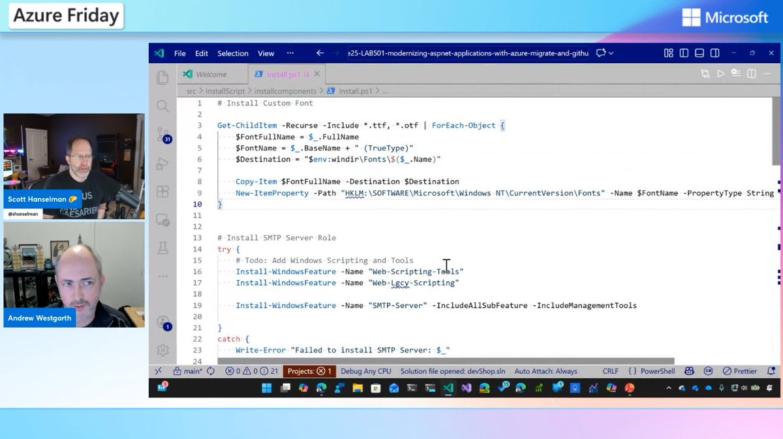This screenshot has height=439, width=783.
Task: Show more menus with the ellipsis
Action: tap(290, 53)
